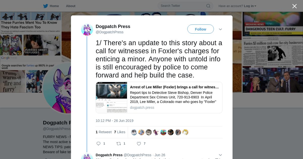Screen dimensions: 303x159
Task: Click the search magnifier icon
Action: (x=208, y=6)
